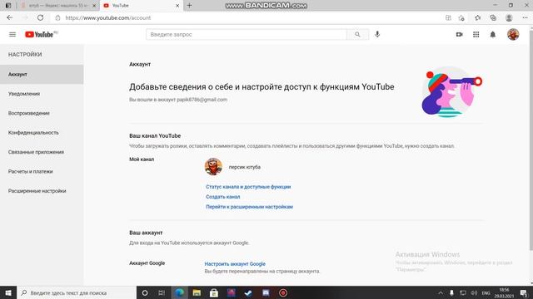Open the YouTube apps grid
The width and height of the screenshot is (533, 299).
(x=476, y=34)
